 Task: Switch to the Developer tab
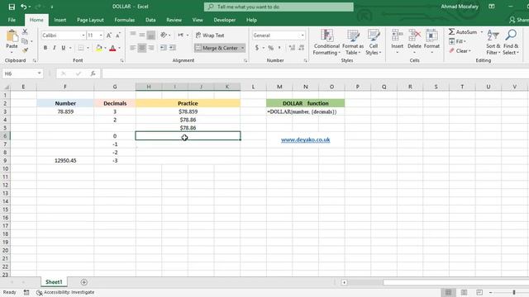(224, 20)
